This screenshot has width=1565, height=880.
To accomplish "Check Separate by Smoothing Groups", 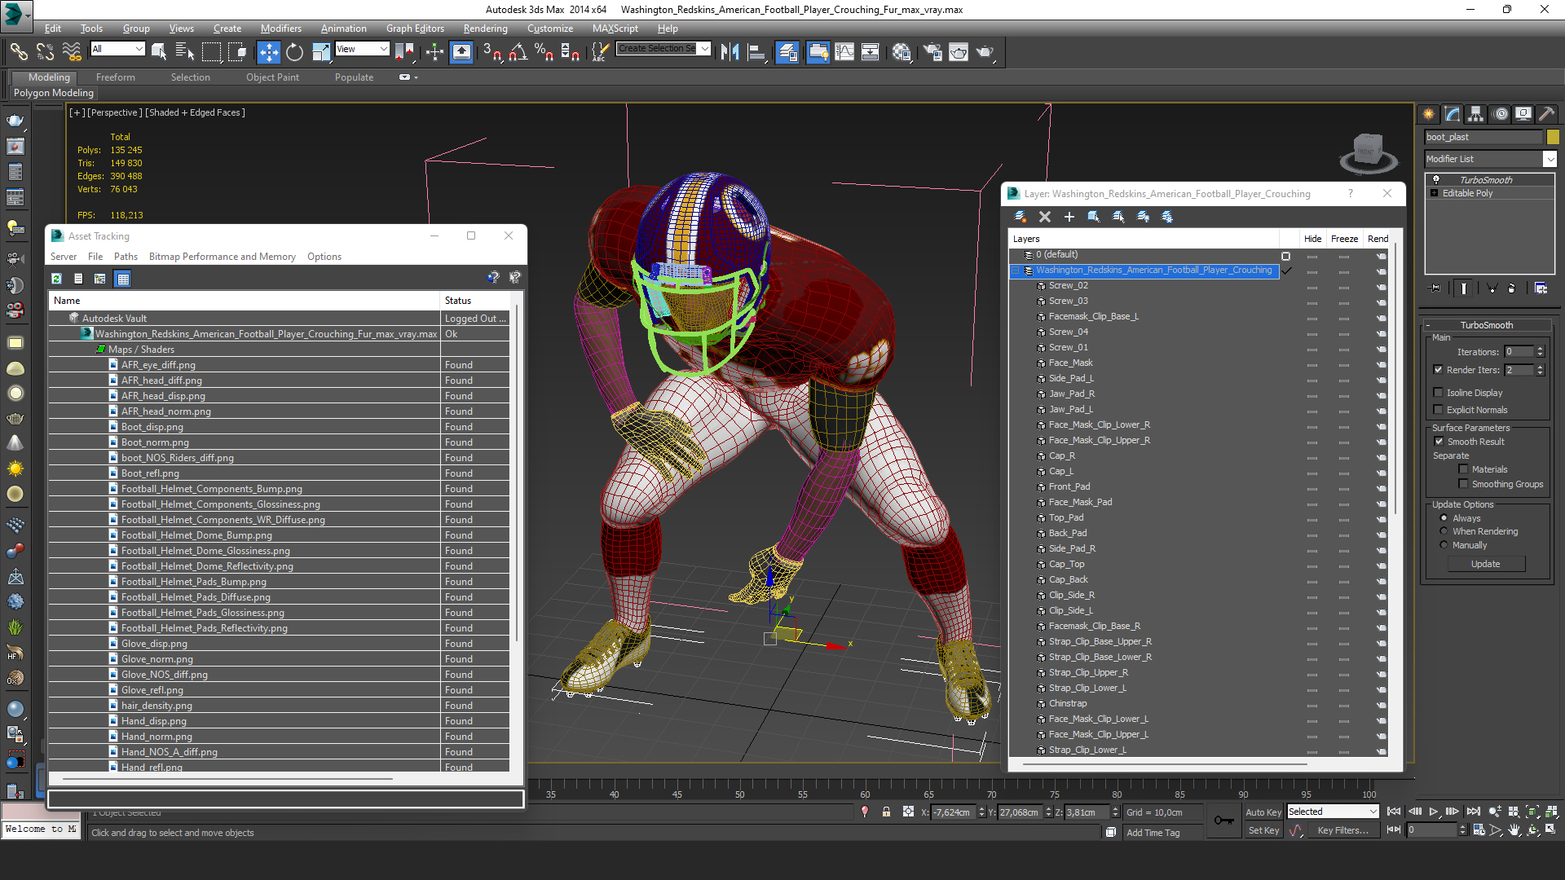I will [1463, 484].
